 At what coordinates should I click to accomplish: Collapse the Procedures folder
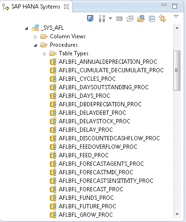click(x=36, y=45)
